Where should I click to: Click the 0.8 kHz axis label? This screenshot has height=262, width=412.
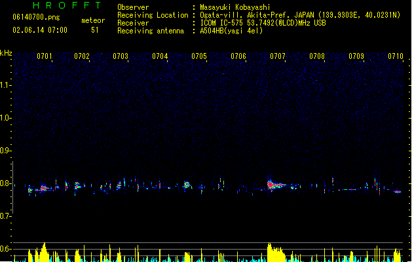click(5, 183)
